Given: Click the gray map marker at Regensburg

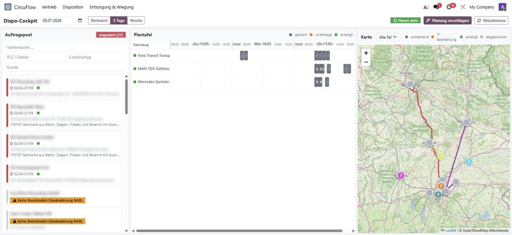Looking at the screenshot, I should [x=467, y=122].
